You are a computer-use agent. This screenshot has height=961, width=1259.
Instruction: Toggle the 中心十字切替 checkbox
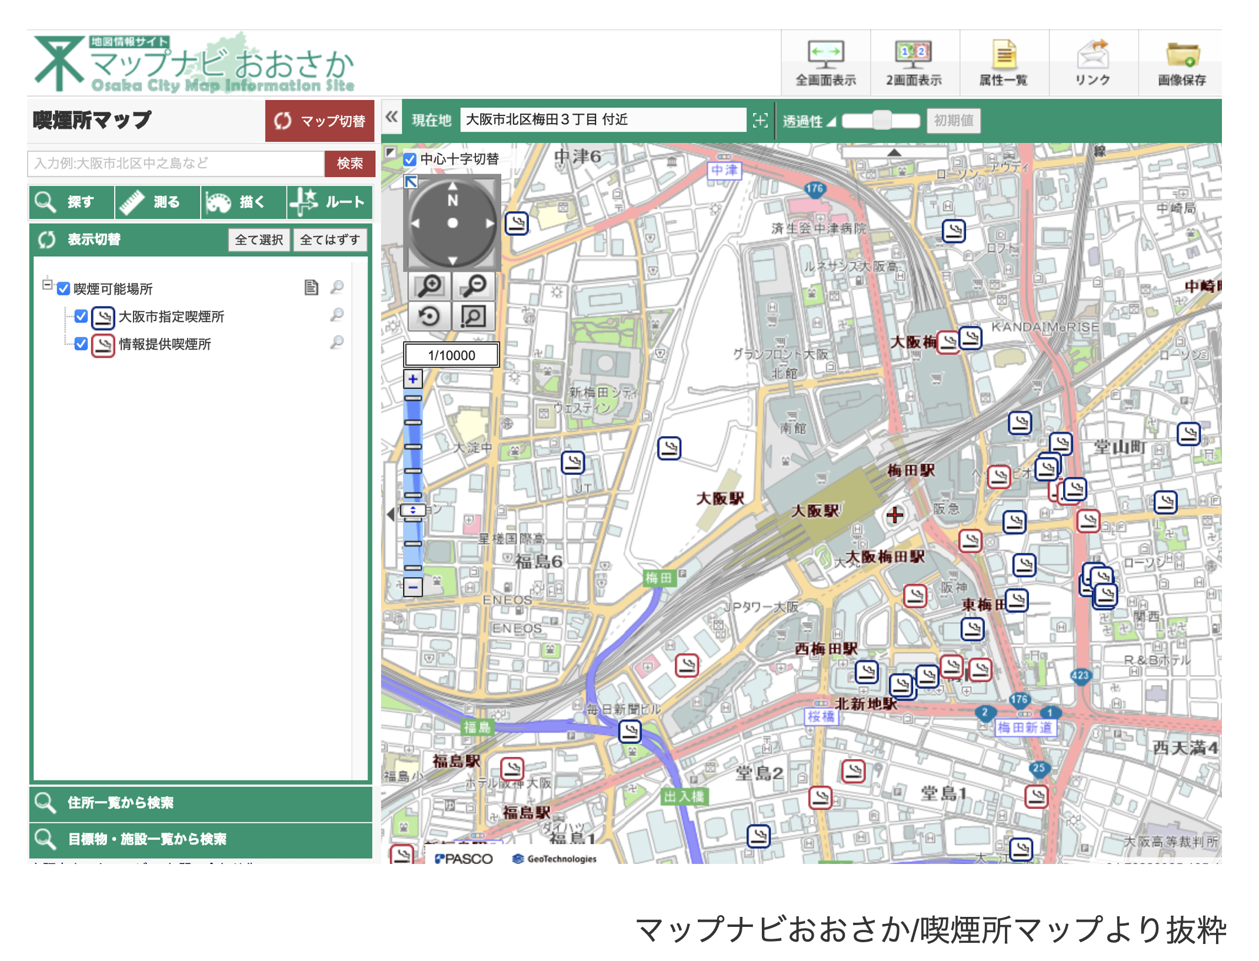(x=410, y=159)
